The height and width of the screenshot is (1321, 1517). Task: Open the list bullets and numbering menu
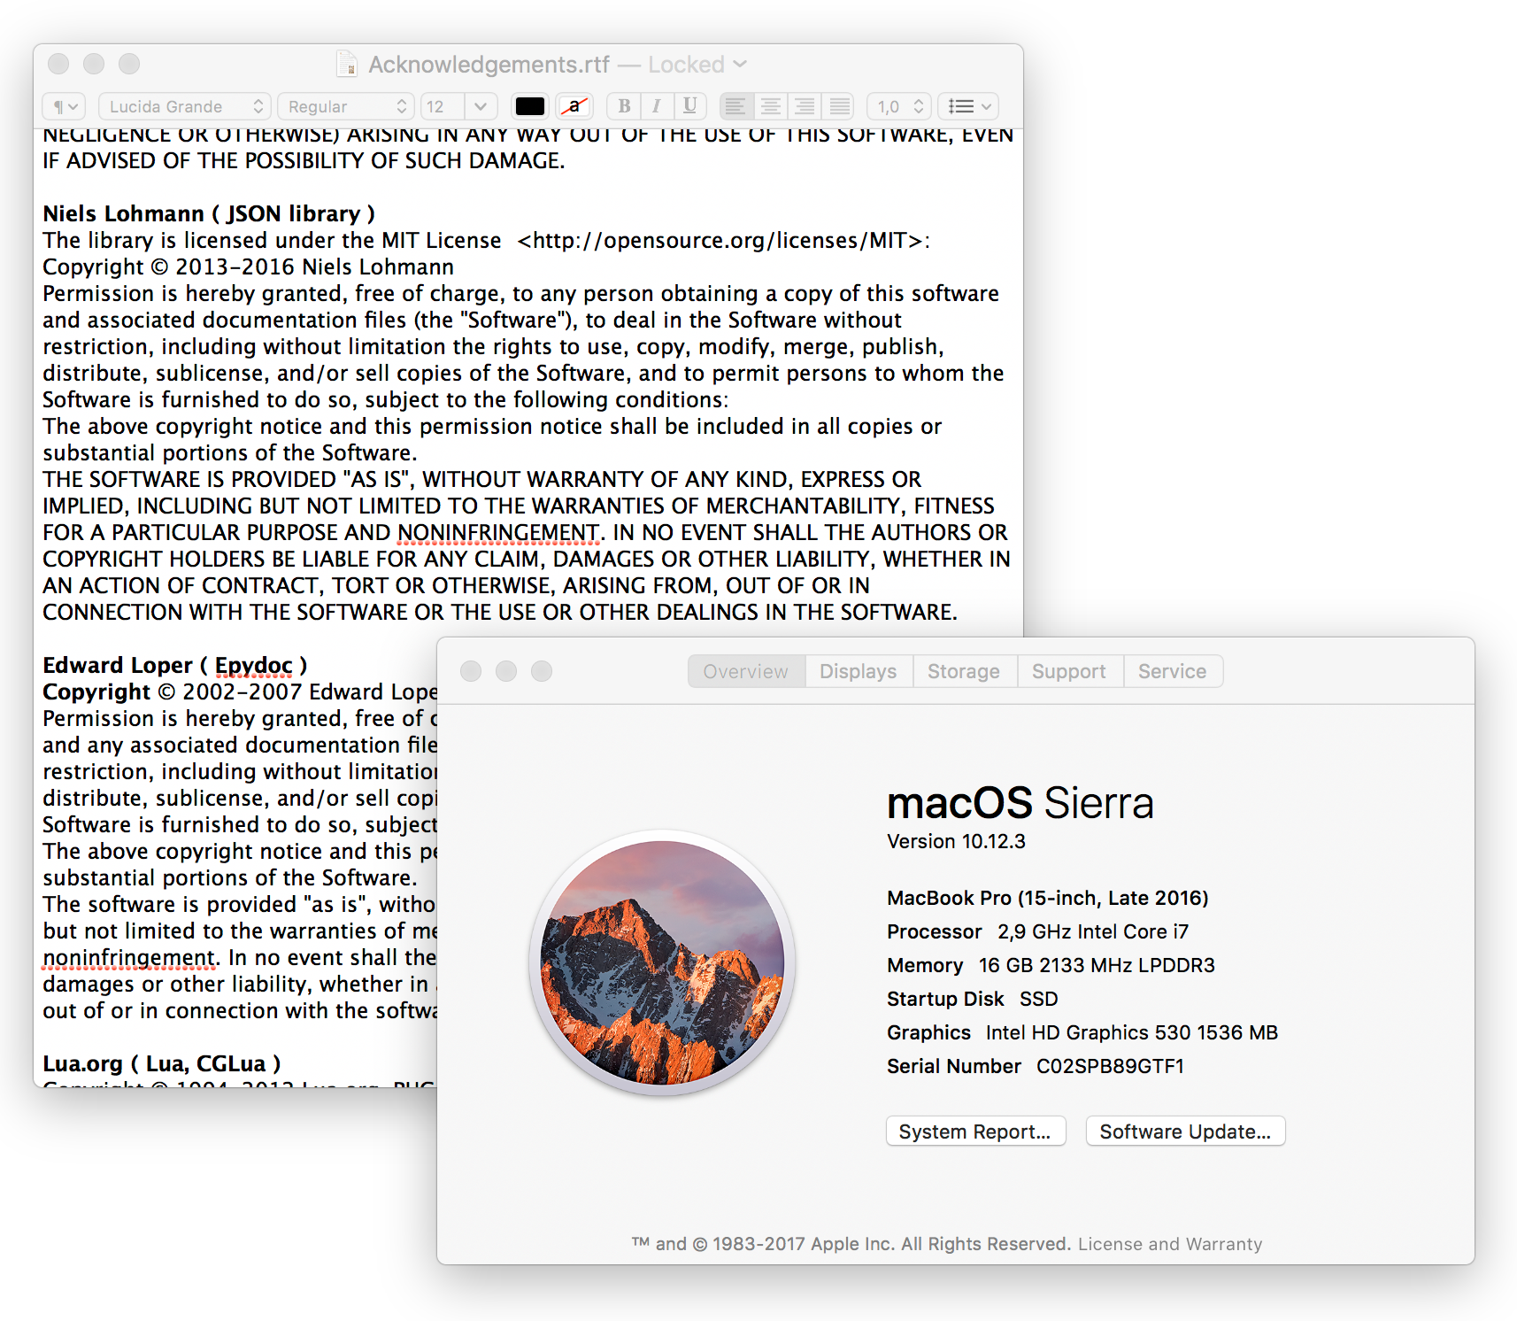pos(968,106)
